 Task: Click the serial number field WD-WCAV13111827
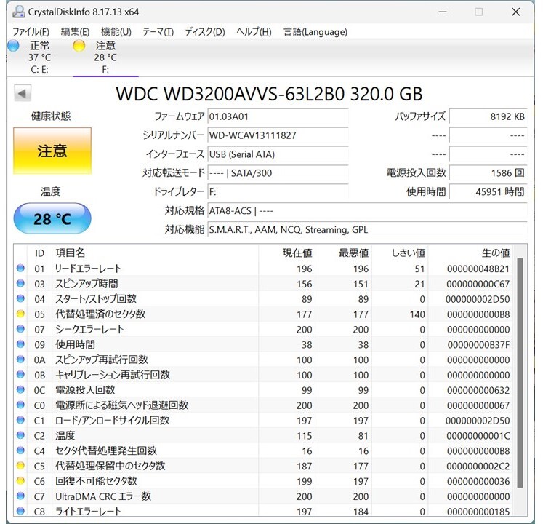278,135
